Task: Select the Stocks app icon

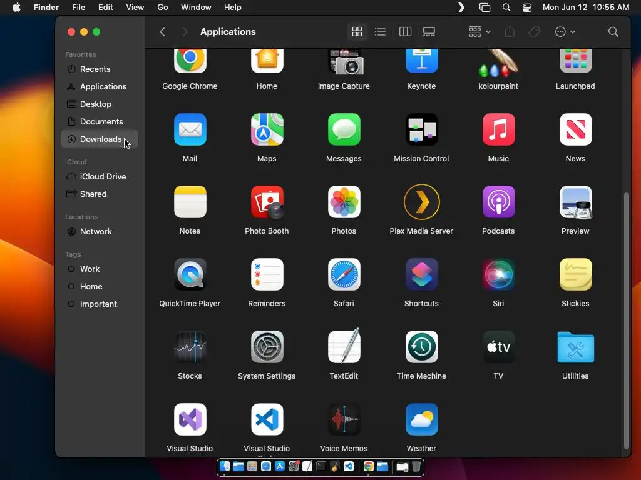Action: 190,347
